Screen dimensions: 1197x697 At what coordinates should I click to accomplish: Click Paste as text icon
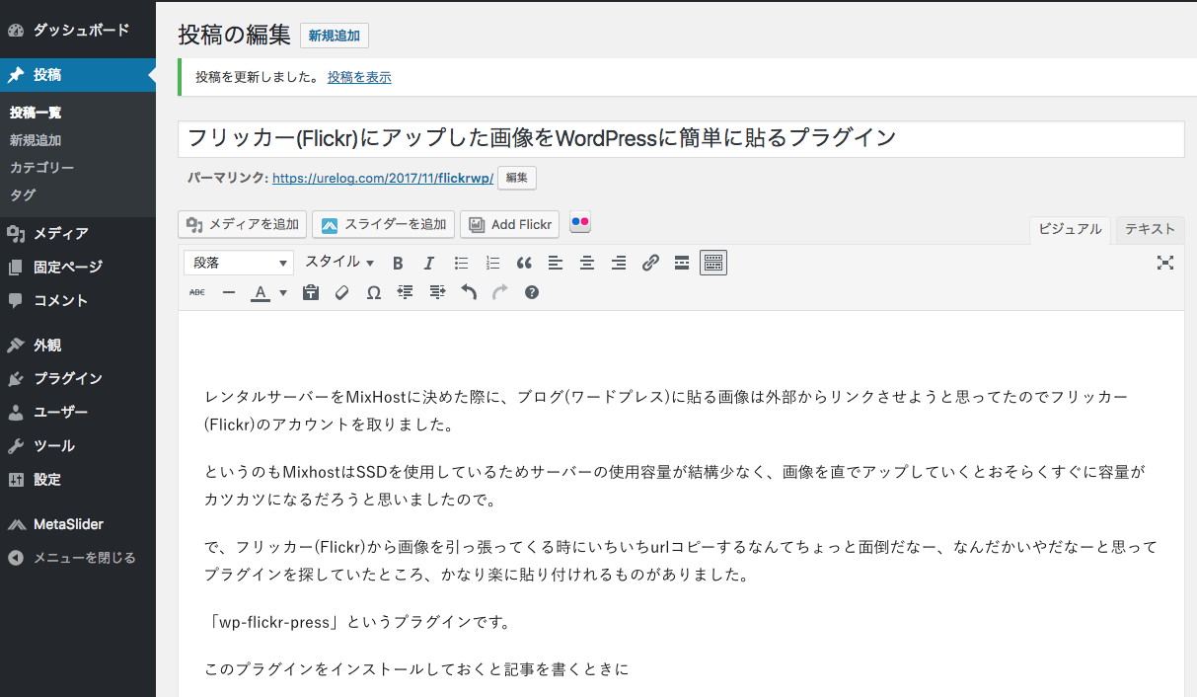[x=311, y=292]
